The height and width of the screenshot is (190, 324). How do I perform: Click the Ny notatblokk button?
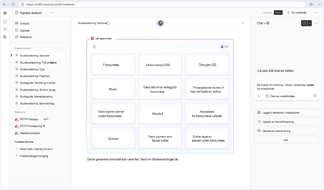coord(296,13)
